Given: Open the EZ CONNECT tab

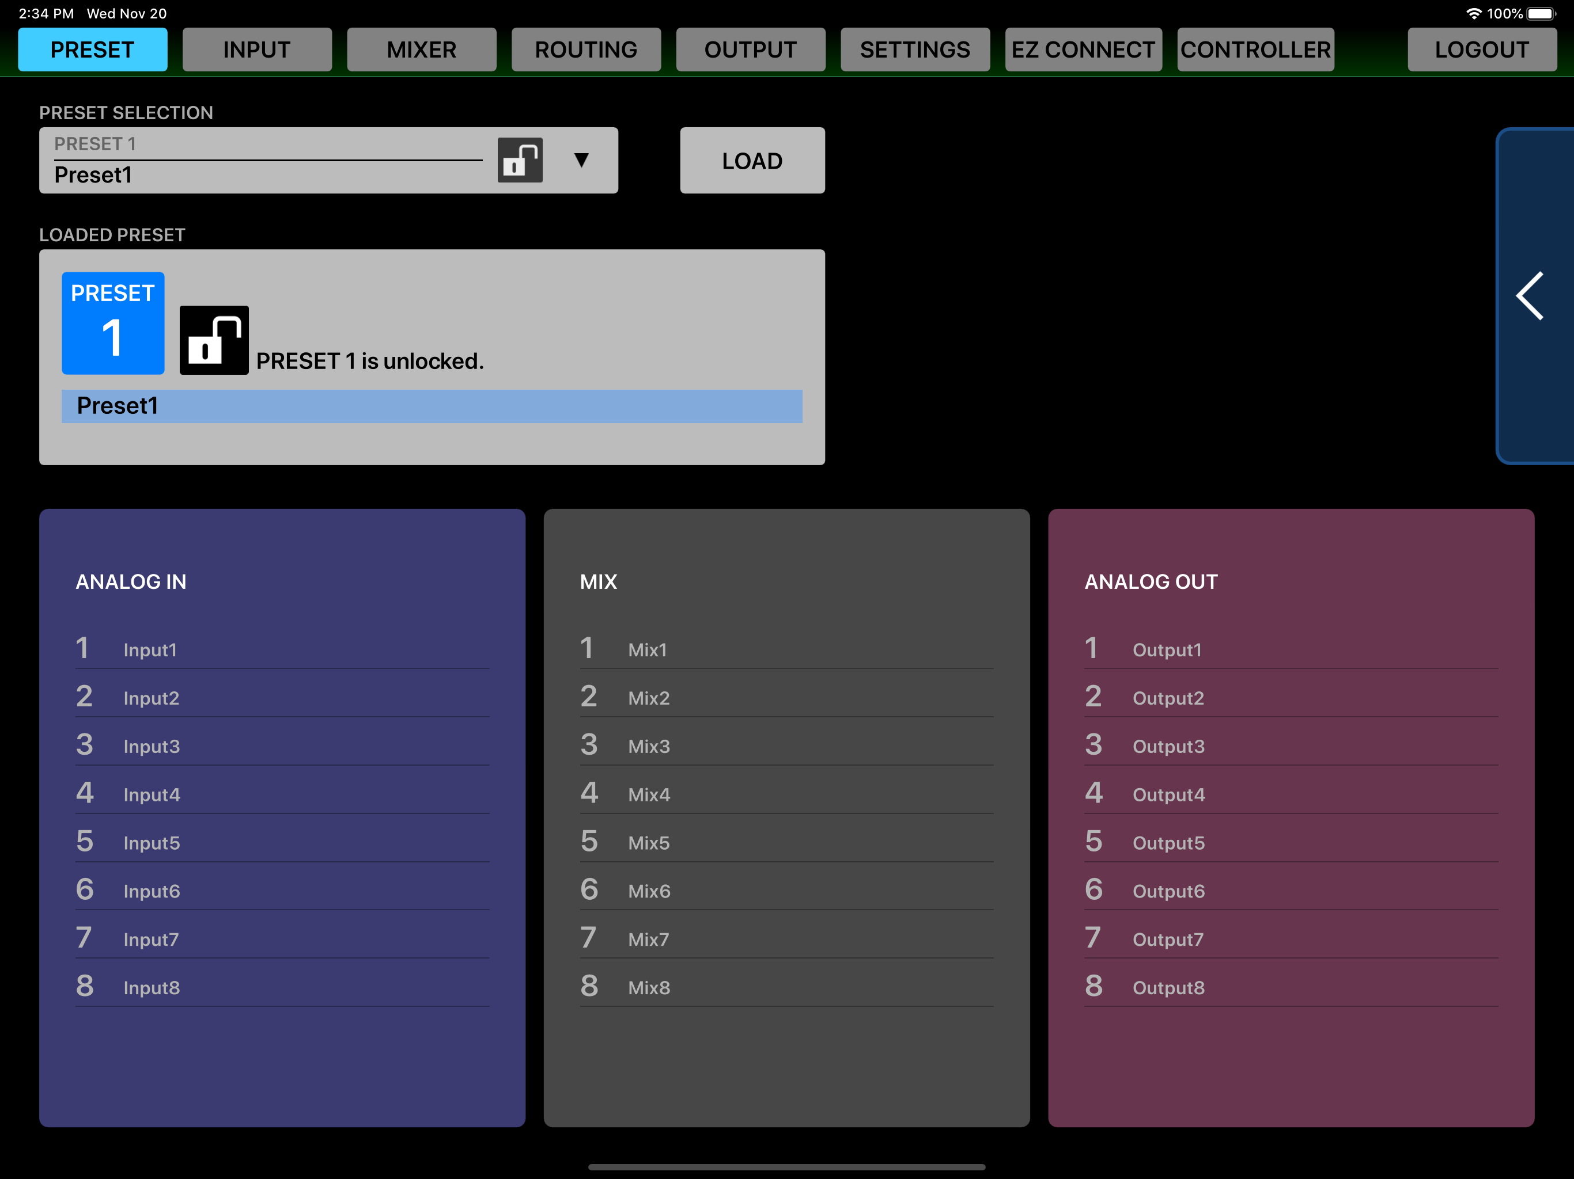Looking at the screenshot, I should [x=1083, y=50].
